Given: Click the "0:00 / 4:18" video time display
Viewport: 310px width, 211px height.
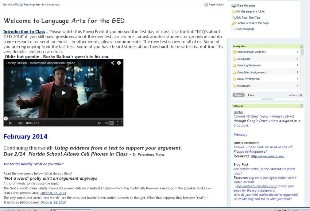Looking at the screenshot, I should (x=32, y=123).
